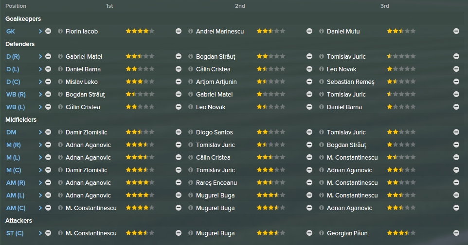Click info icon for Daniel Mutu
Screen dimensions: 468x245
321,31
